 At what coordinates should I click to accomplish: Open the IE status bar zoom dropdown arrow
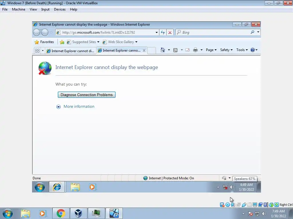coord(229,178)
